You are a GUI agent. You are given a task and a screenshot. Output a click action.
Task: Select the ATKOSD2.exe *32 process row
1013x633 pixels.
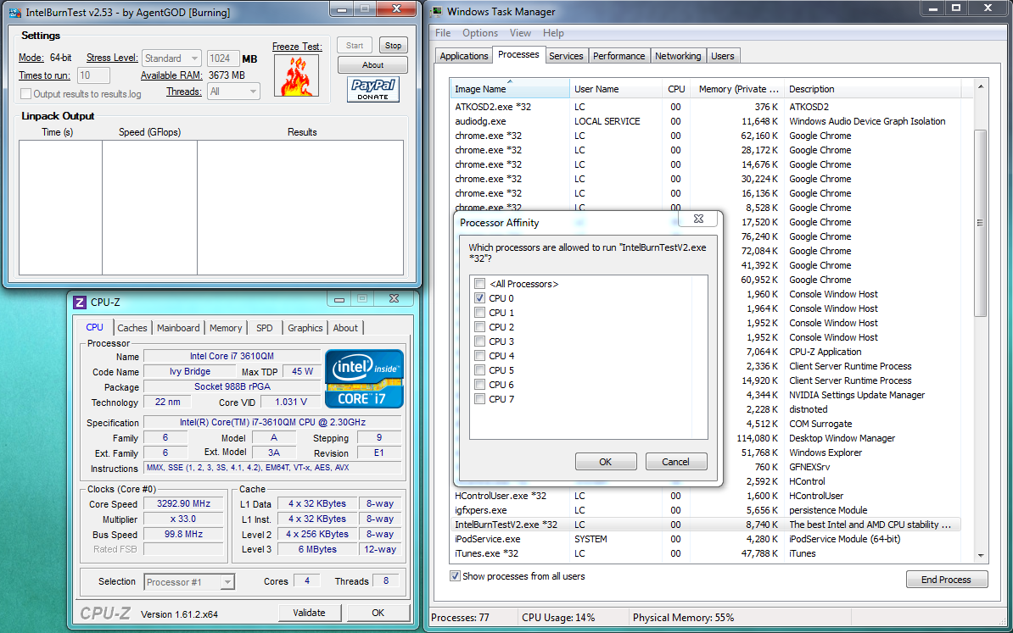pos(705,107)
